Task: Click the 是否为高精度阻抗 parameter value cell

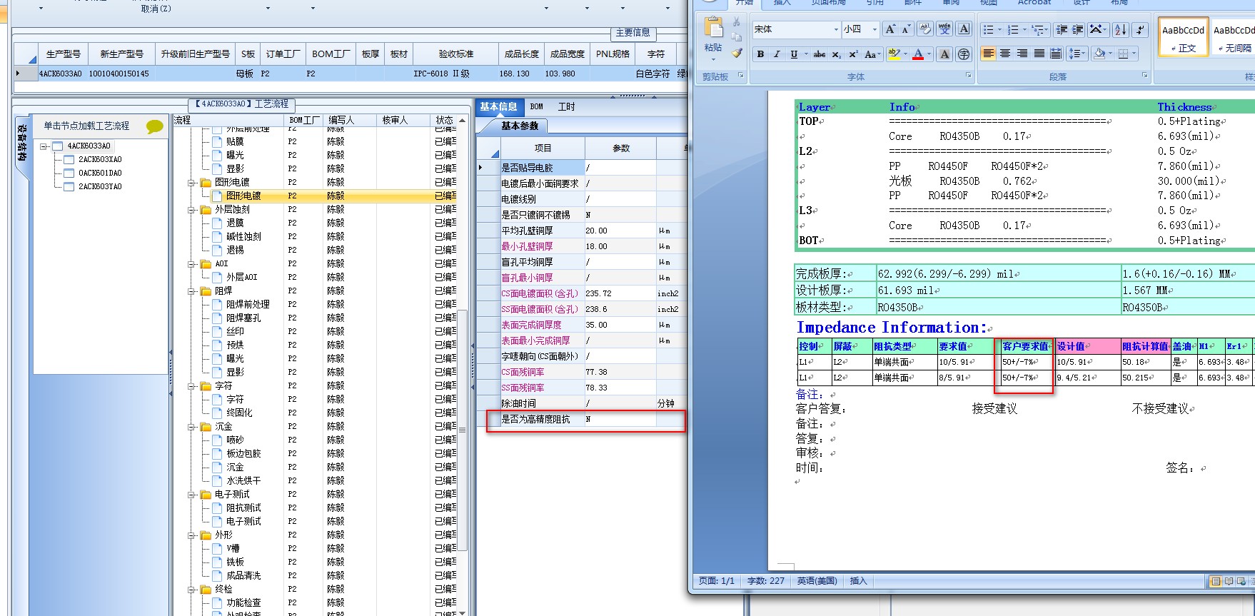Action: pos(620,420)
